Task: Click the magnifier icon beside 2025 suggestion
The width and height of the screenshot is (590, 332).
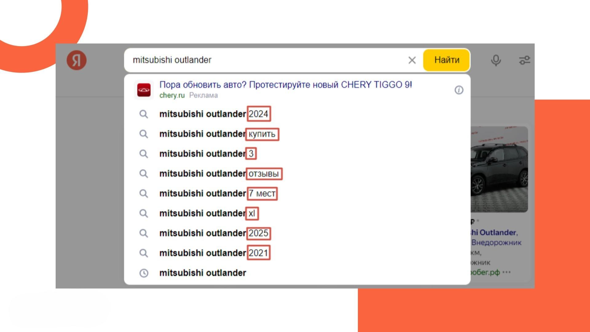Action: [144, 233]
